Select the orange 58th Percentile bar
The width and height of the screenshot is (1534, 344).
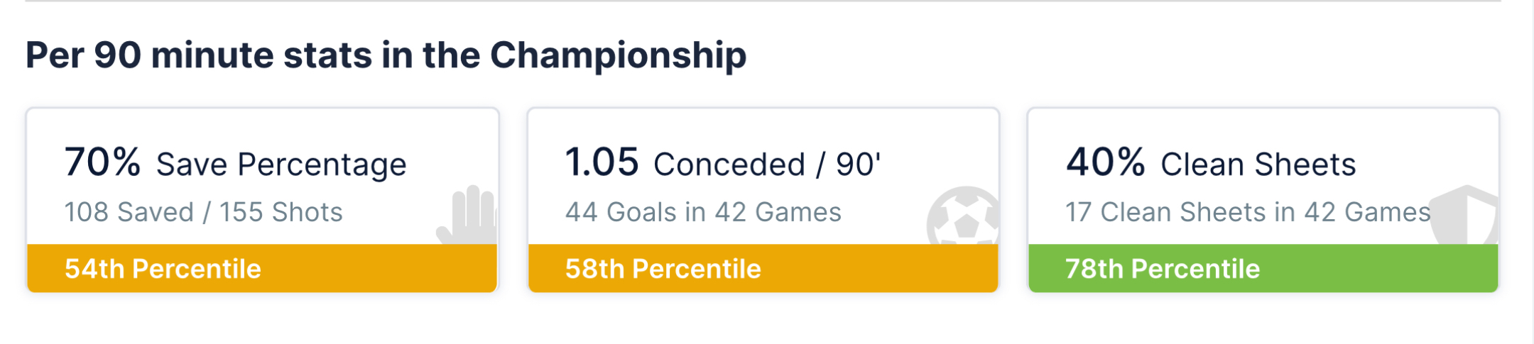(763, 269)
